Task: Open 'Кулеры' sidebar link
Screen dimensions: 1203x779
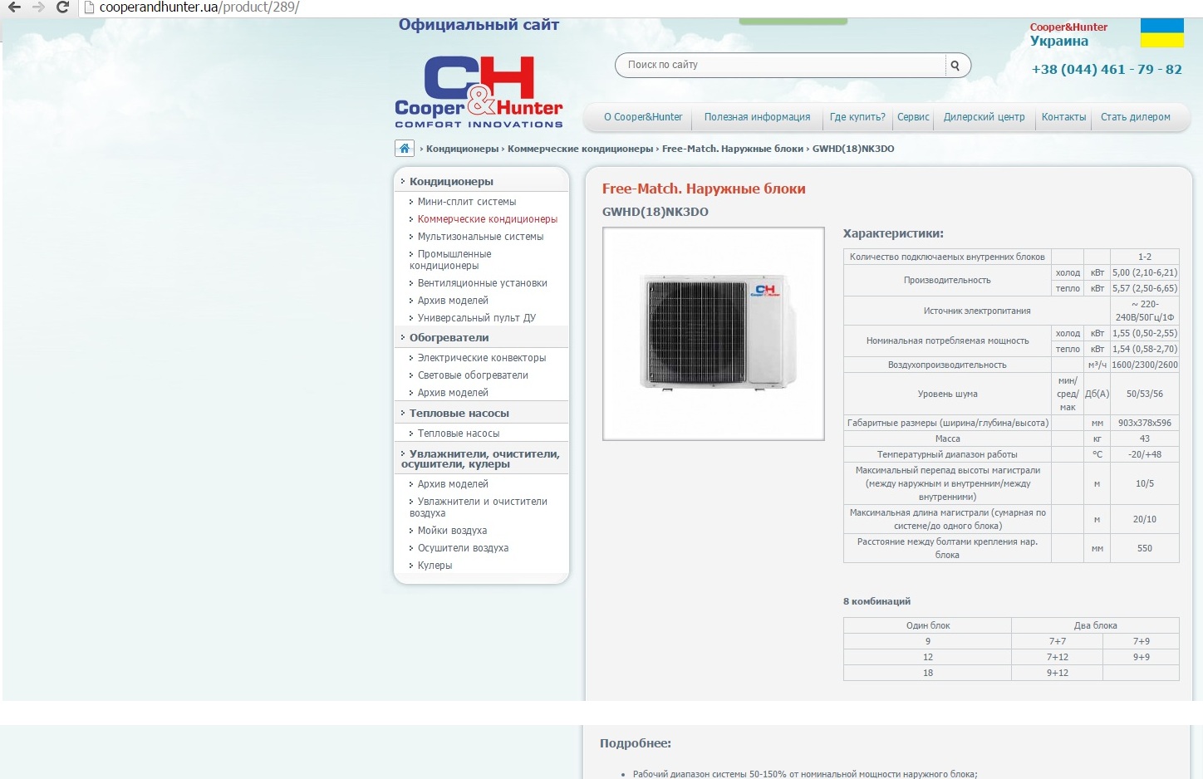Action: [435, 566]
